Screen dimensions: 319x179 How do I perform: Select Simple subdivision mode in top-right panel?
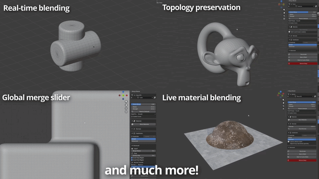coord(303,45)
